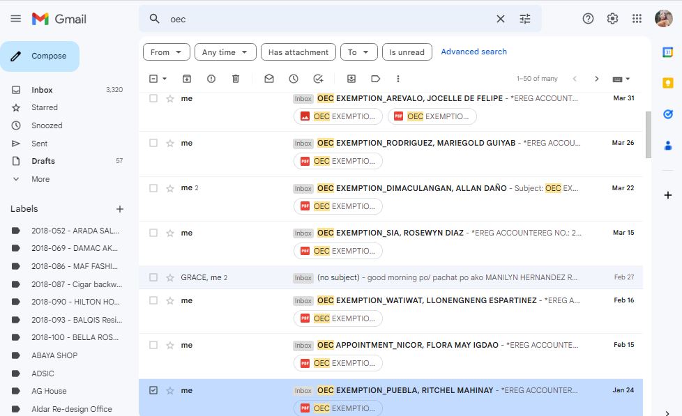Archive the selected conversation
The height and width of the screenshot is (416, 682).
(187, 79)
